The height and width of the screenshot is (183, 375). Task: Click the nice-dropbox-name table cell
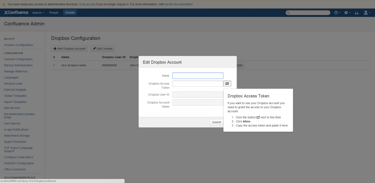(74, 65)
